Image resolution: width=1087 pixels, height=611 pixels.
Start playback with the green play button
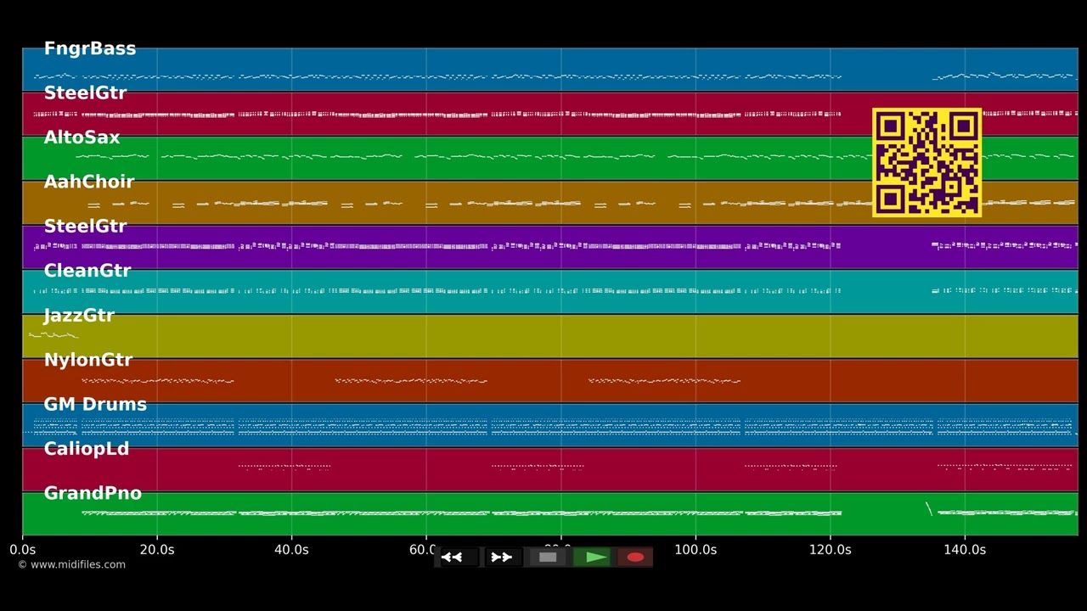coord(592,558)
